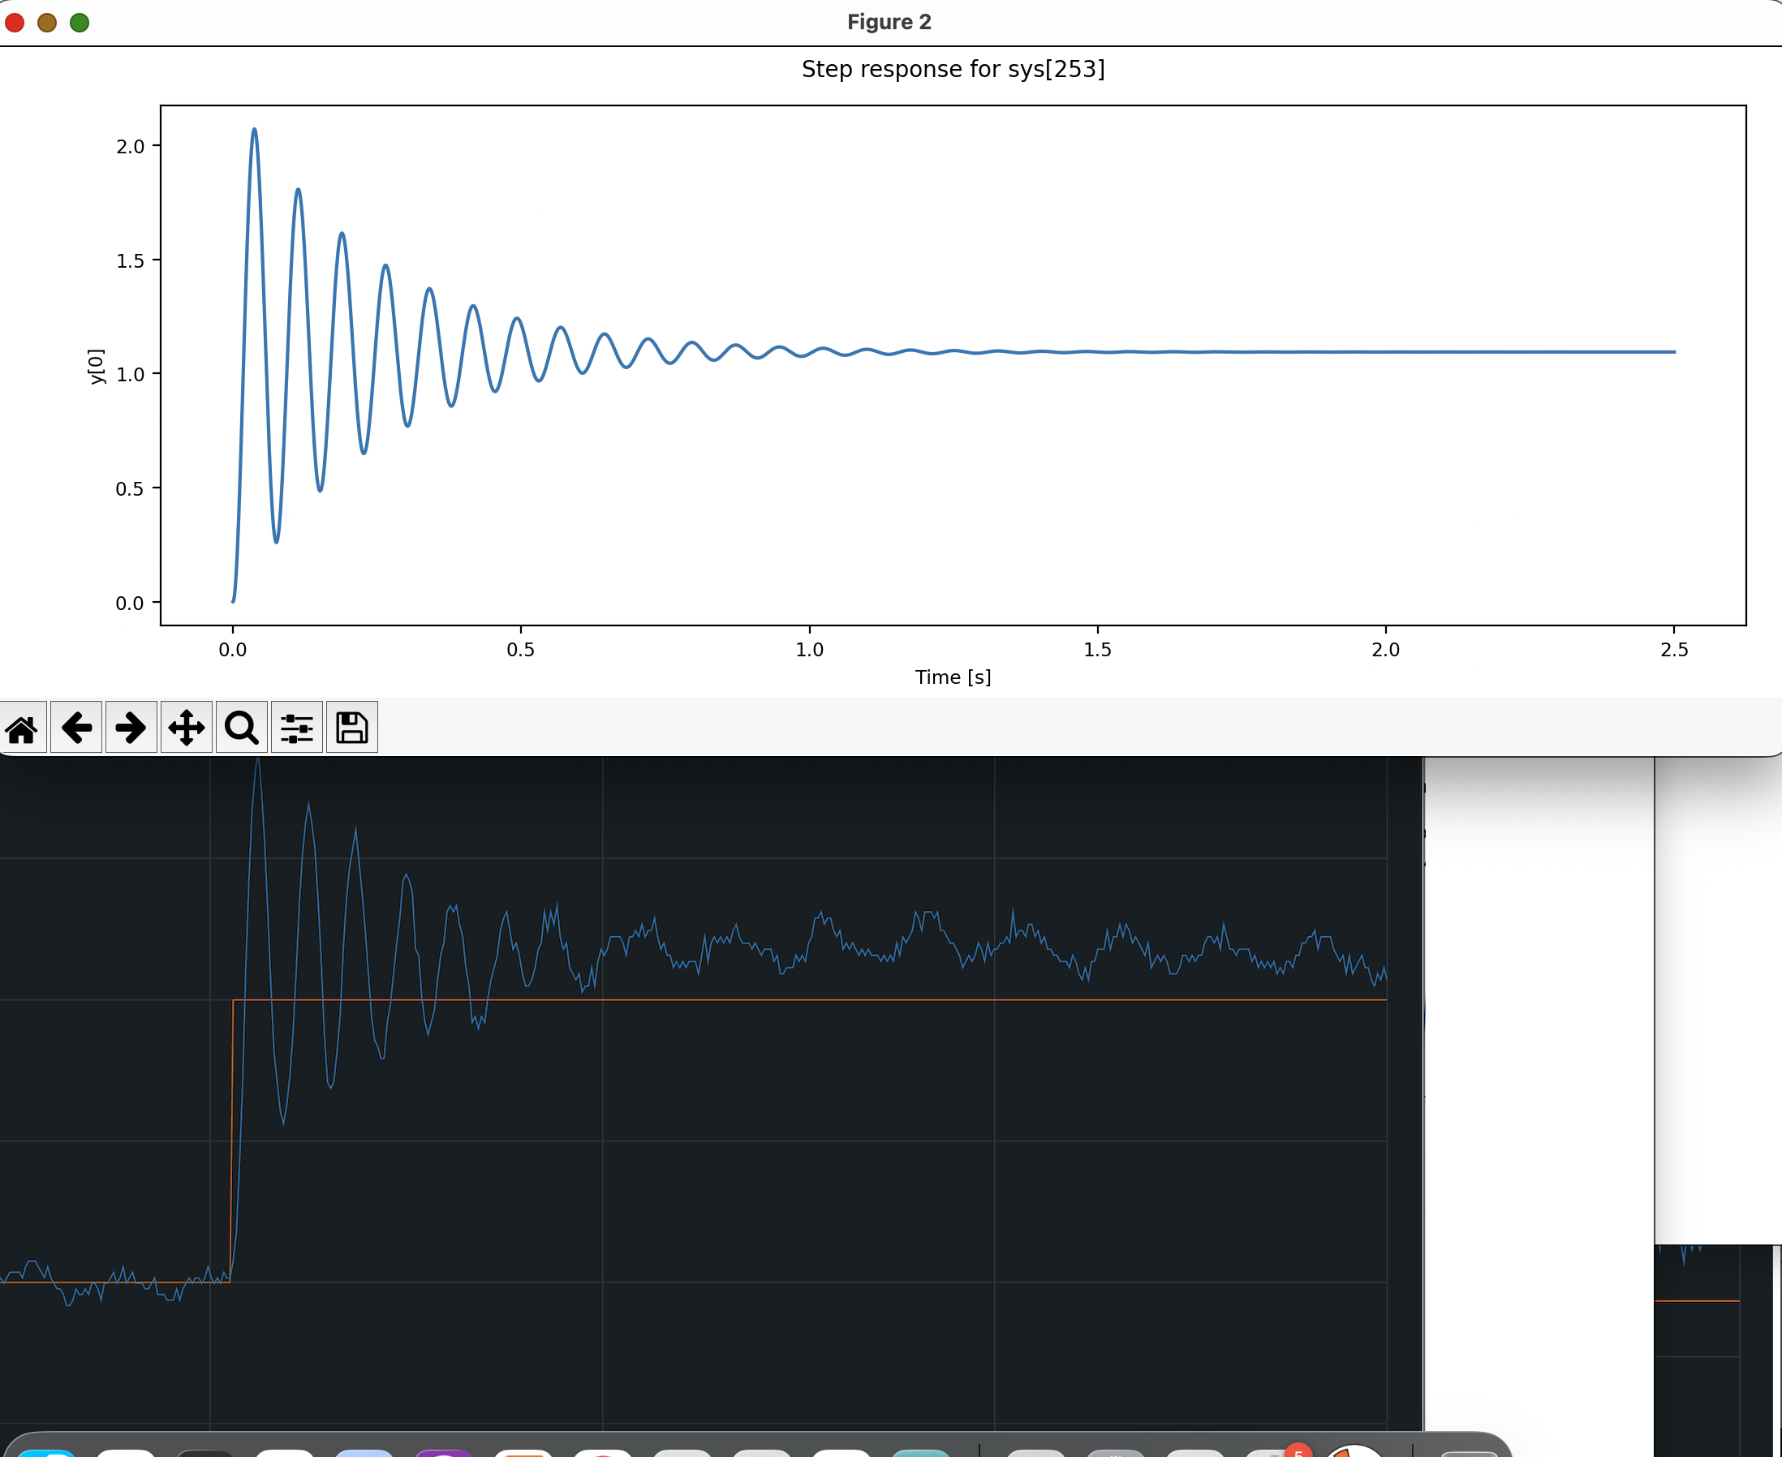
Task: Minimize the Figure 2 window
Action: (x=47, y=23)
